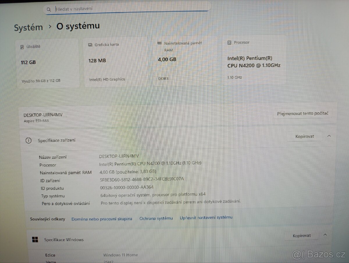Click the Specifikace zařízení info icon
Viewport: 349px width, 263px height.
[x=28, y=140]
